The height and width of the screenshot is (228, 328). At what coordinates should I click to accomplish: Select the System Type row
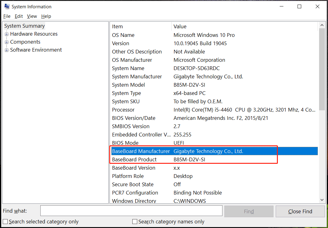point(214,93)
